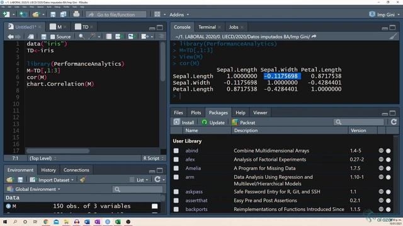
Task: Switch to the Jobs tab
Action: coord(234,27)
